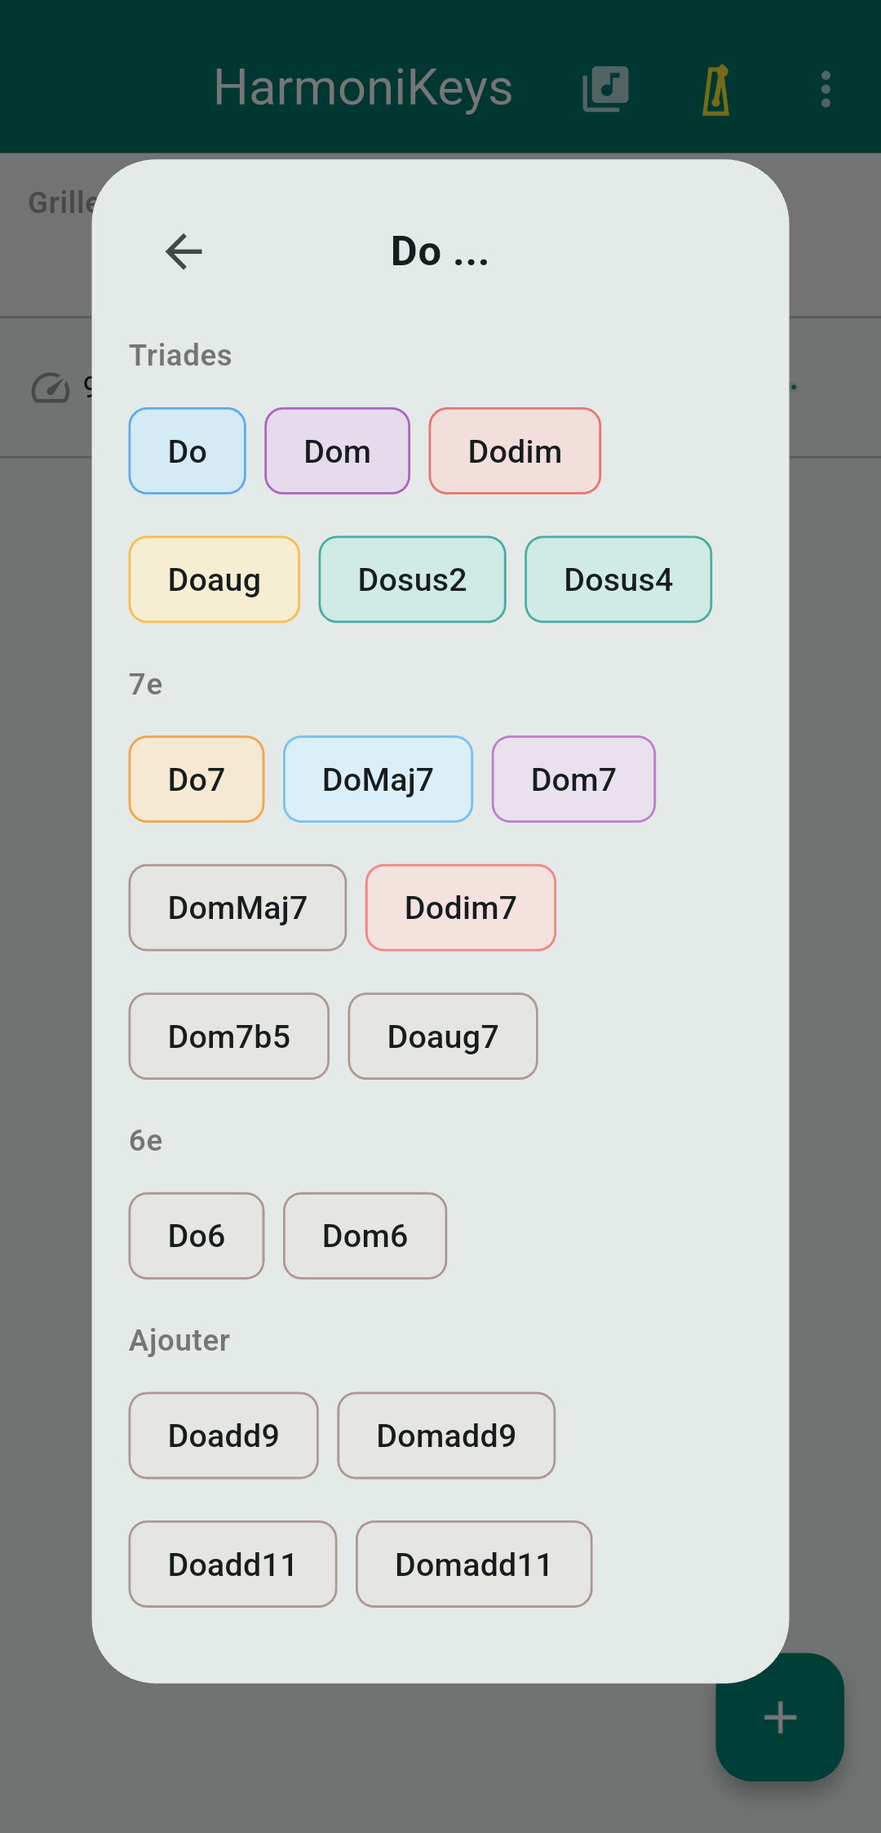Select the Dosus2 chord
Screen dimensions: 881x1833
(x=412, y=579)
